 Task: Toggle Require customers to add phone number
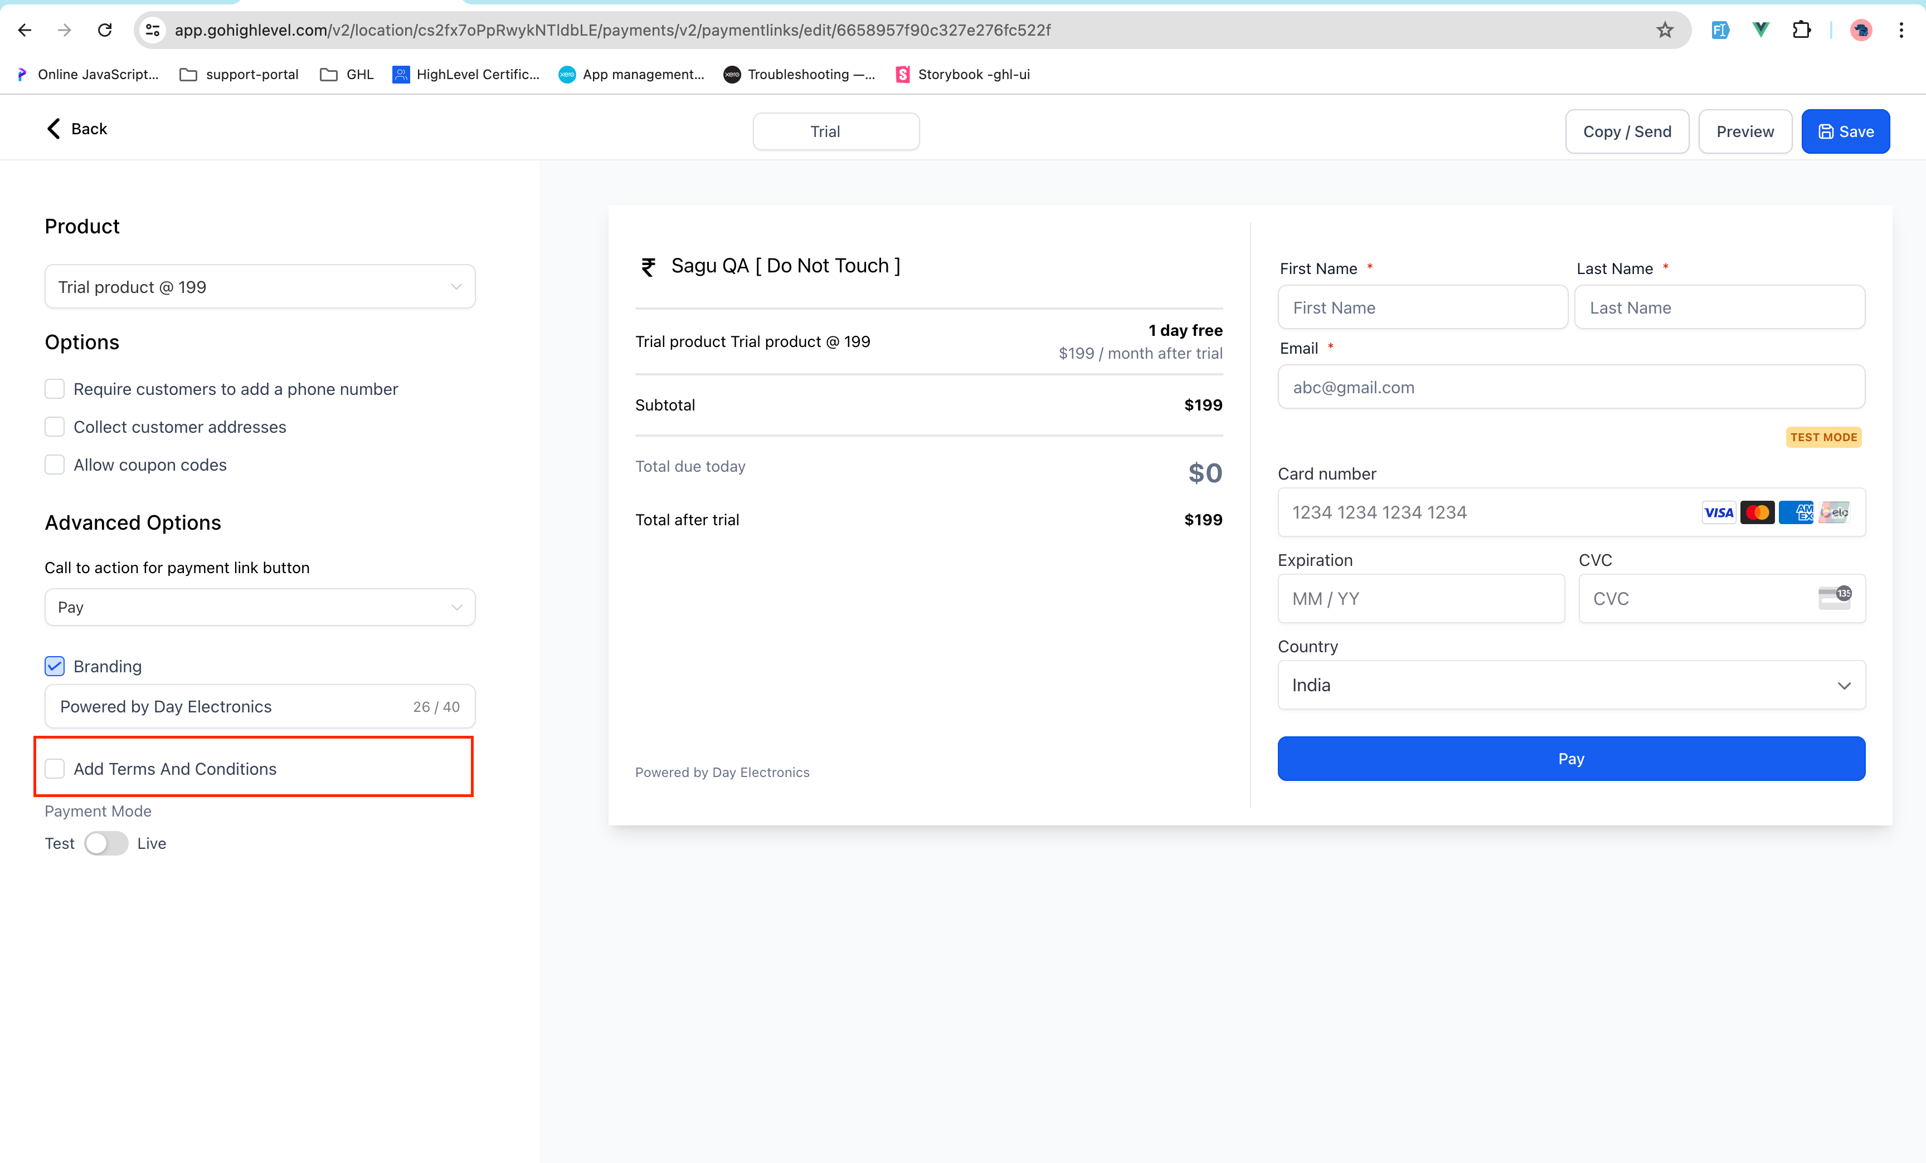pos(55,389)
